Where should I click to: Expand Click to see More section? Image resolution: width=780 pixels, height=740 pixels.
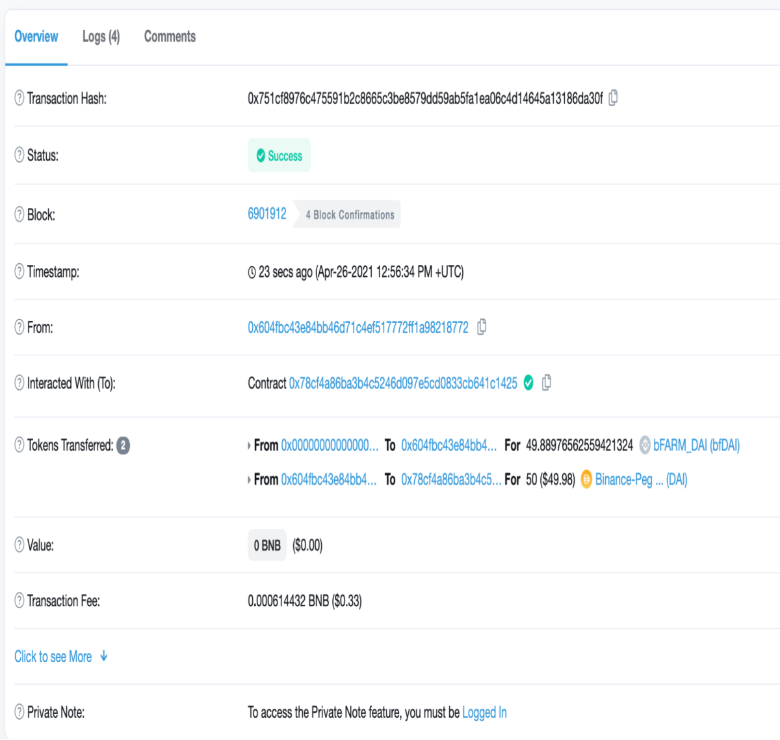pyautogui.click(x=61, y=656)
